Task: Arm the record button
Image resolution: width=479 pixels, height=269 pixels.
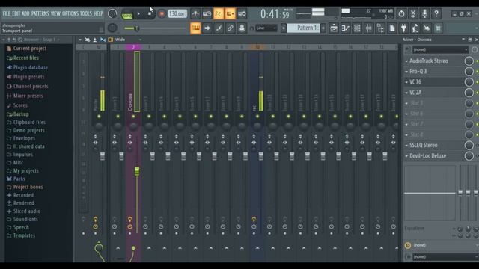Action: point(162,13)
